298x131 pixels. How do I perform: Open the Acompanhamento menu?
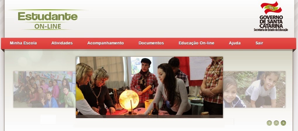[x=106, y=43]
